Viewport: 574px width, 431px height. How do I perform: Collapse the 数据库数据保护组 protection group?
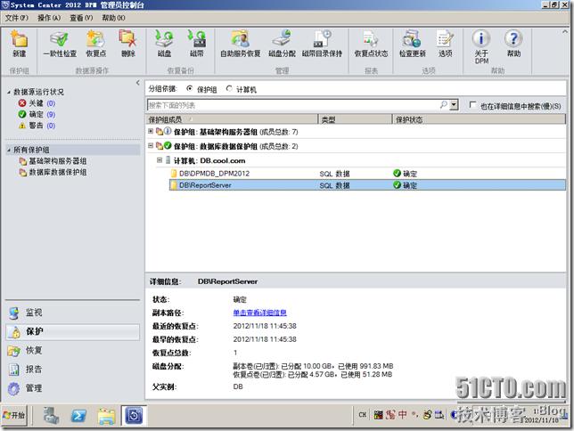pyautogui.click(x=151, y=146)
